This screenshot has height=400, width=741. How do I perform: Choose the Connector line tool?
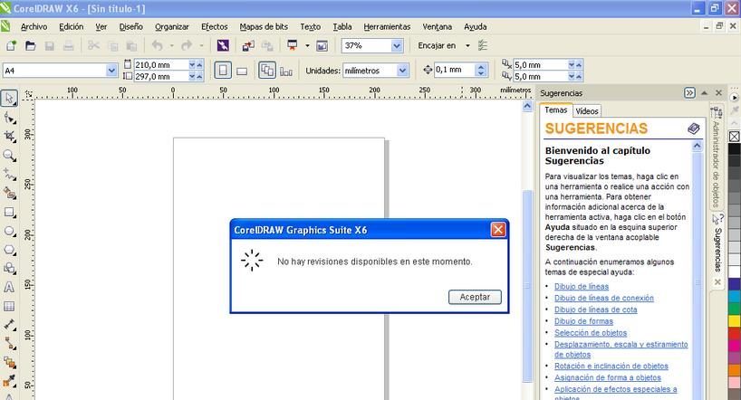pyautogui.click(x=9, y=344)
